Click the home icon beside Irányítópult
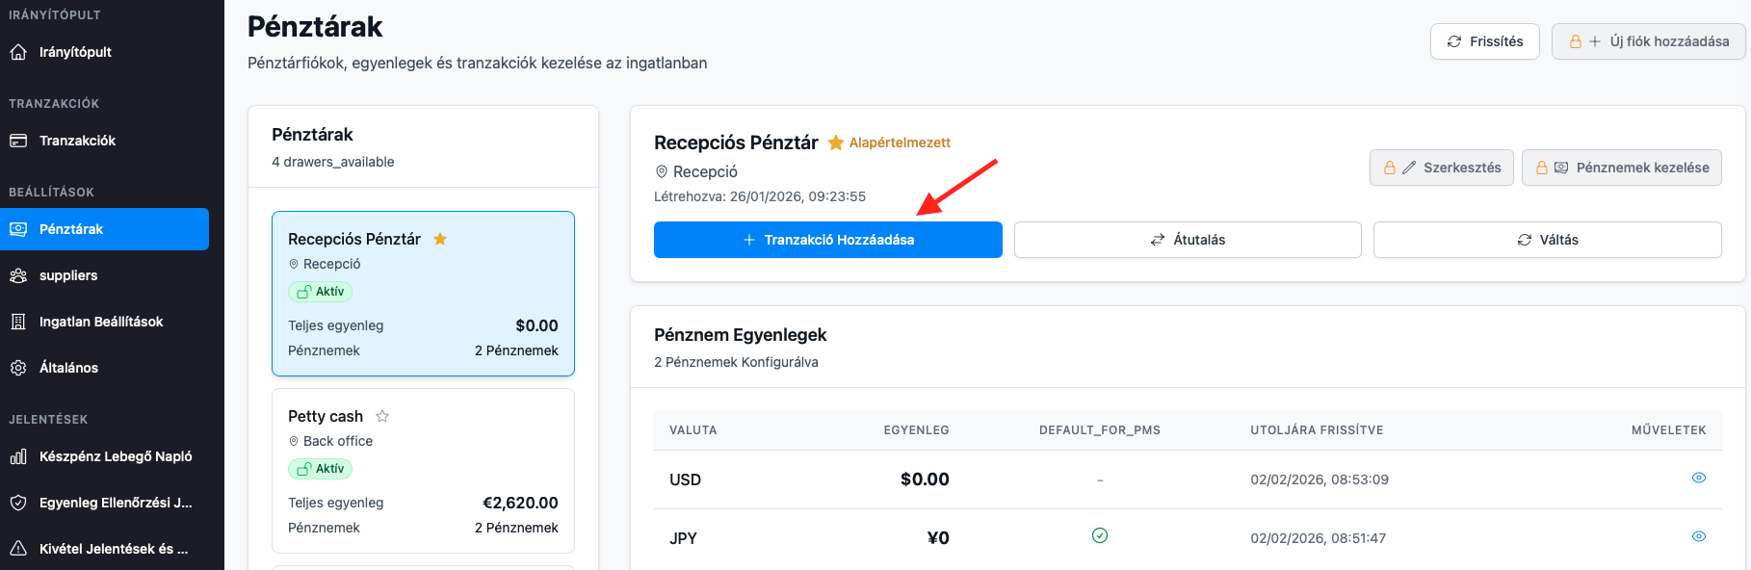Screen dimensions: 1751x570 coord(18,52)
